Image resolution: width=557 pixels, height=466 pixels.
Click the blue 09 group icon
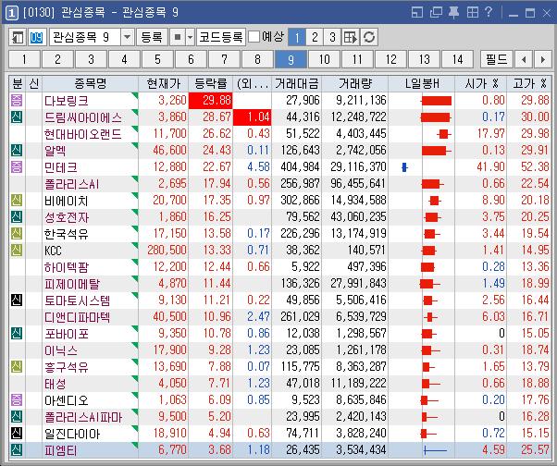[x=36, y=37]
